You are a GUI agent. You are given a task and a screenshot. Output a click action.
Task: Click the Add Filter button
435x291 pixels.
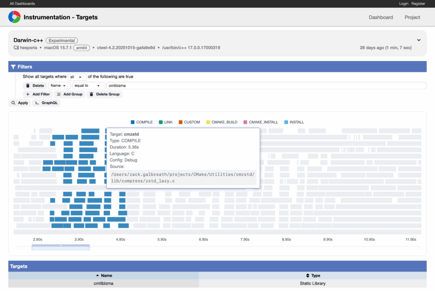pos(38,94)
